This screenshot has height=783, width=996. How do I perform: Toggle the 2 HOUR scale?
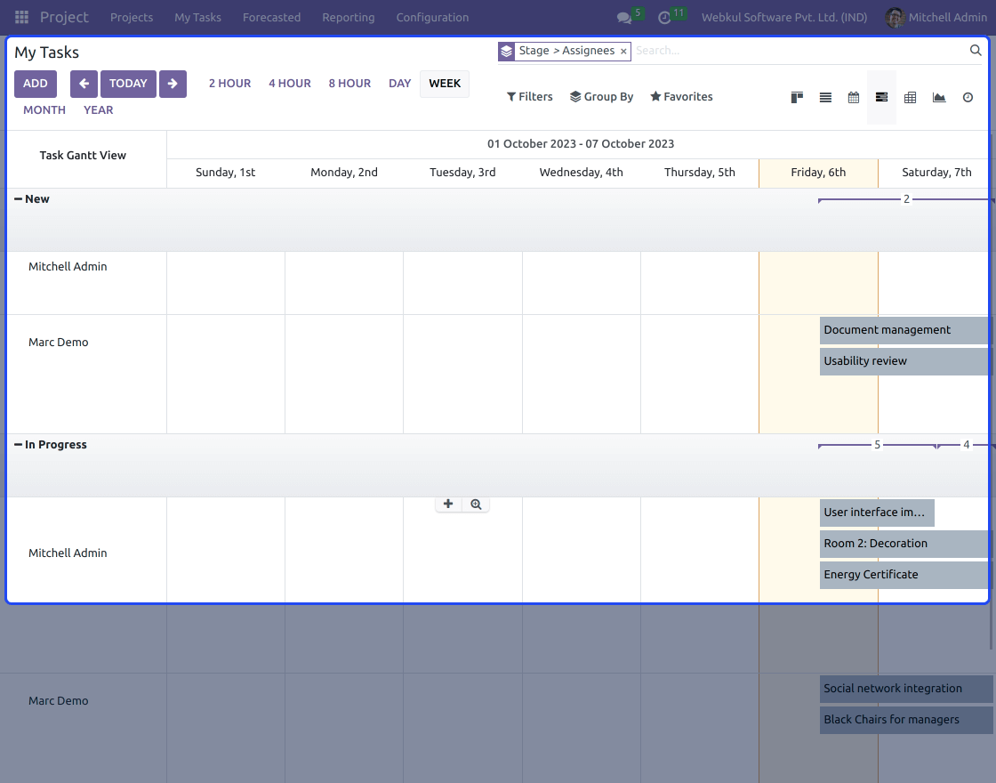tap(229, 83)
